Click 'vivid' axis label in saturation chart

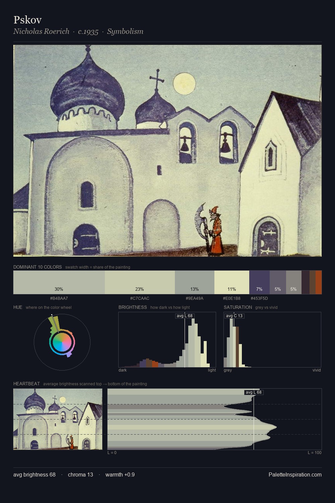317,370
